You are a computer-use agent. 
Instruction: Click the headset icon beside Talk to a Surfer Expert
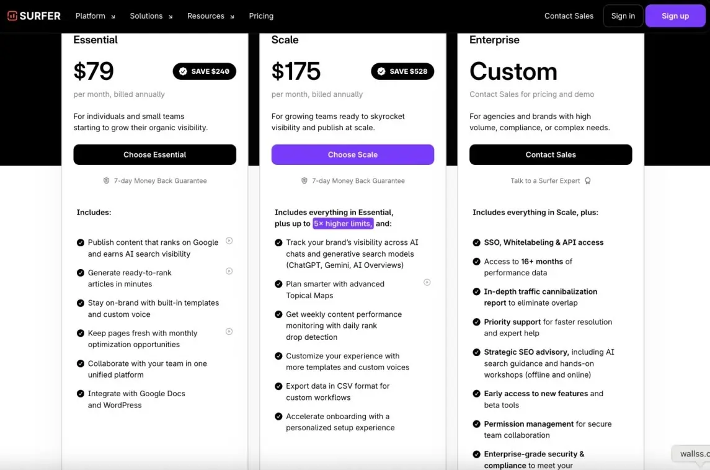point(588,180)
